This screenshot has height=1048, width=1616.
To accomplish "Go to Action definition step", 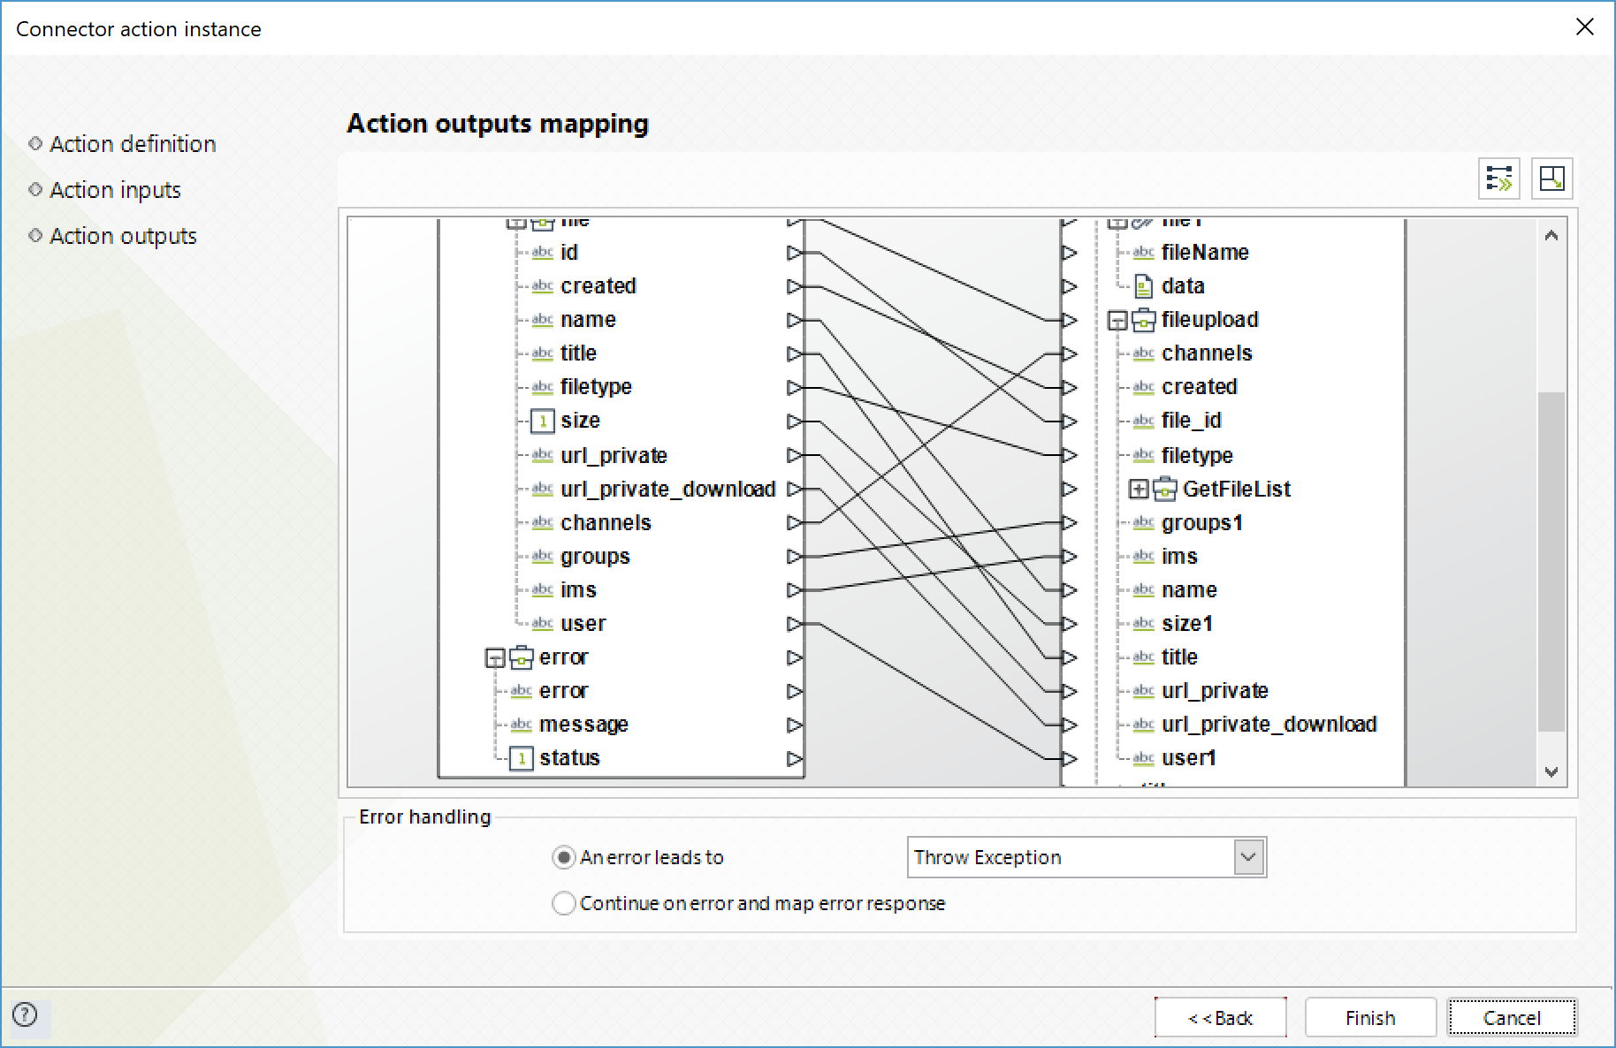I will coord(133,144).
